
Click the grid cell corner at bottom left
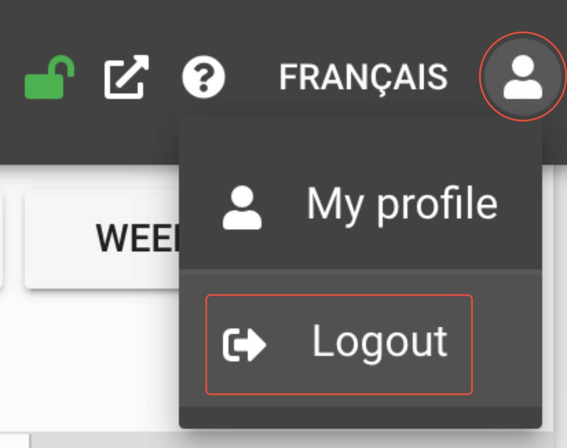(15, 441)
